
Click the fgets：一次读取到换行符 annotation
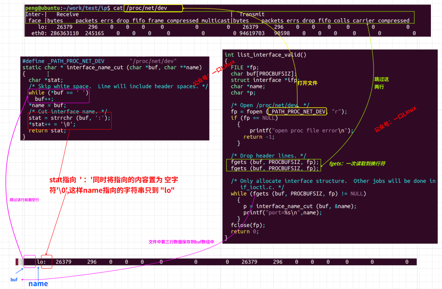point(357,164)
